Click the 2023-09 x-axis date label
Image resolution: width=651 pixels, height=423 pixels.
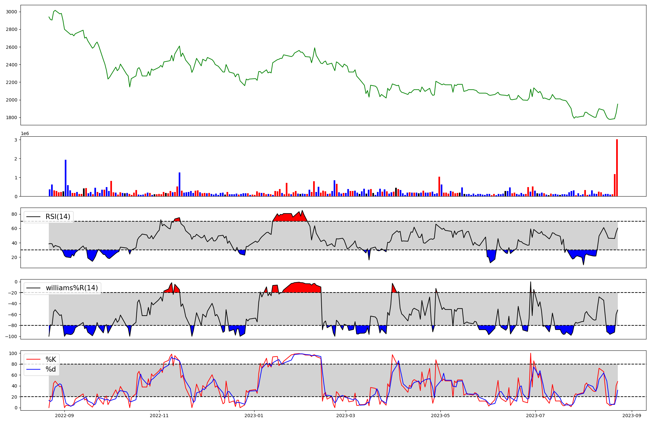tap(631, 416)
